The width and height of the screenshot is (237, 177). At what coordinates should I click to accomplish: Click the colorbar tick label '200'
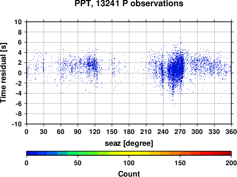[x=231, y=163]
